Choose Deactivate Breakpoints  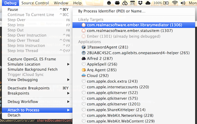[x=37, y=88]
